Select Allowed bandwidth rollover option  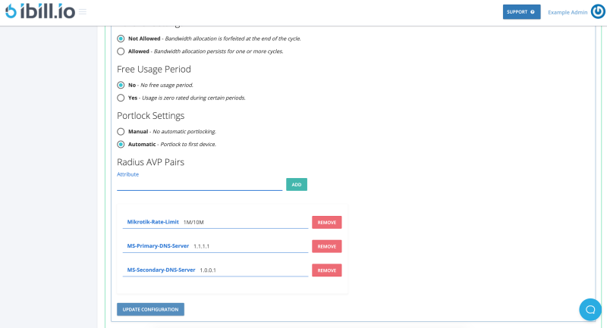[x=121, y=52]
